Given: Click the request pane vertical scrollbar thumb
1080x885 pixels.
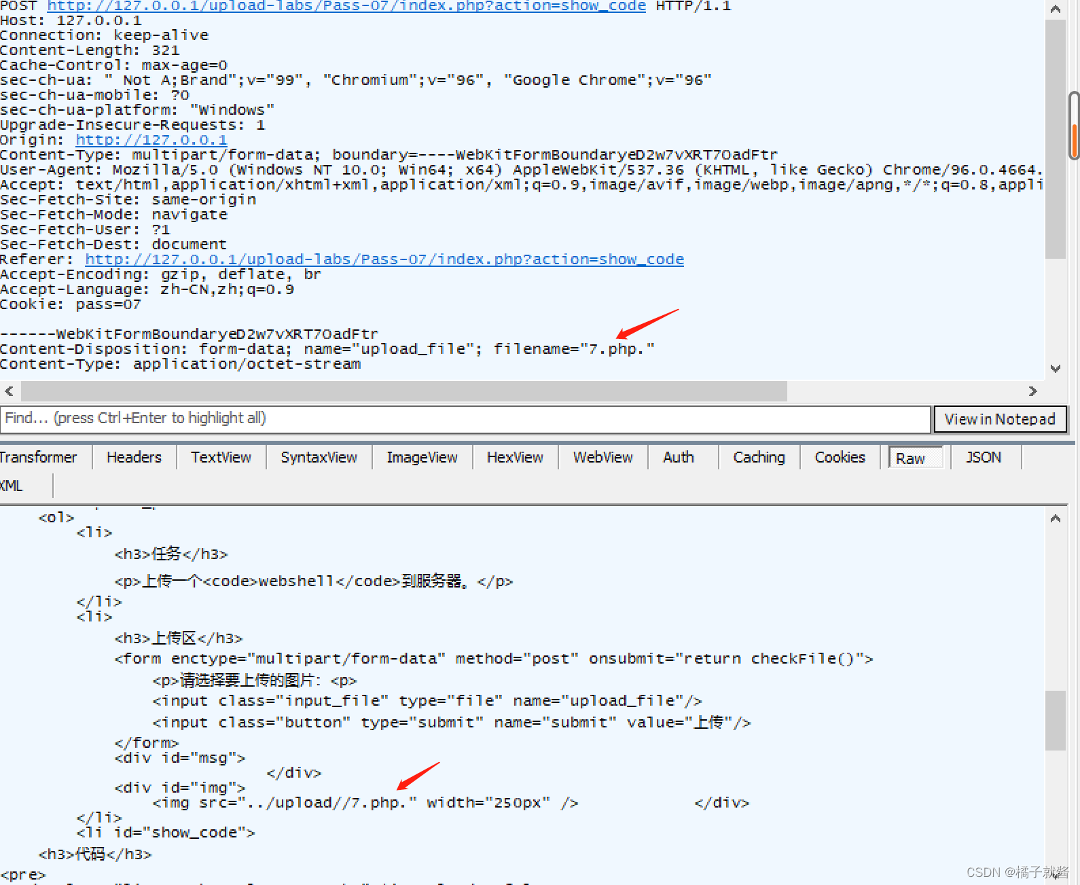Looking at the screenshot, I should [x=1056, y=139].
